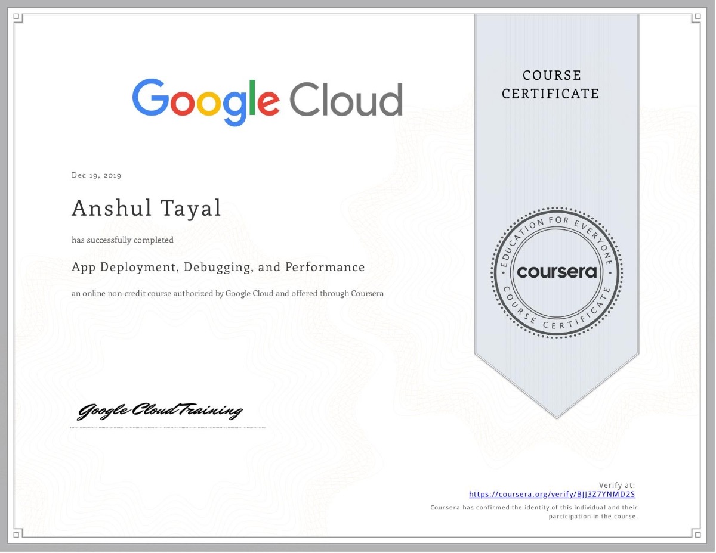Screen dimensions: 716x553
Task: Click the "Google Cloud Training" signature
Action: (161, 411)
